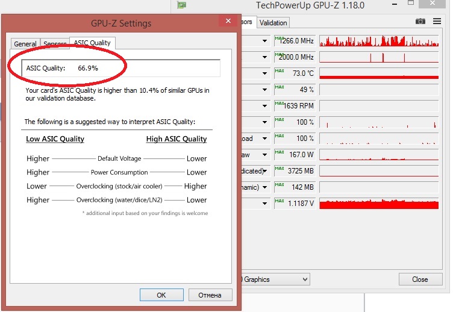The image size is (453, 312).
Task: Click the Отмена cancel button
Action: tap(210, 295)
